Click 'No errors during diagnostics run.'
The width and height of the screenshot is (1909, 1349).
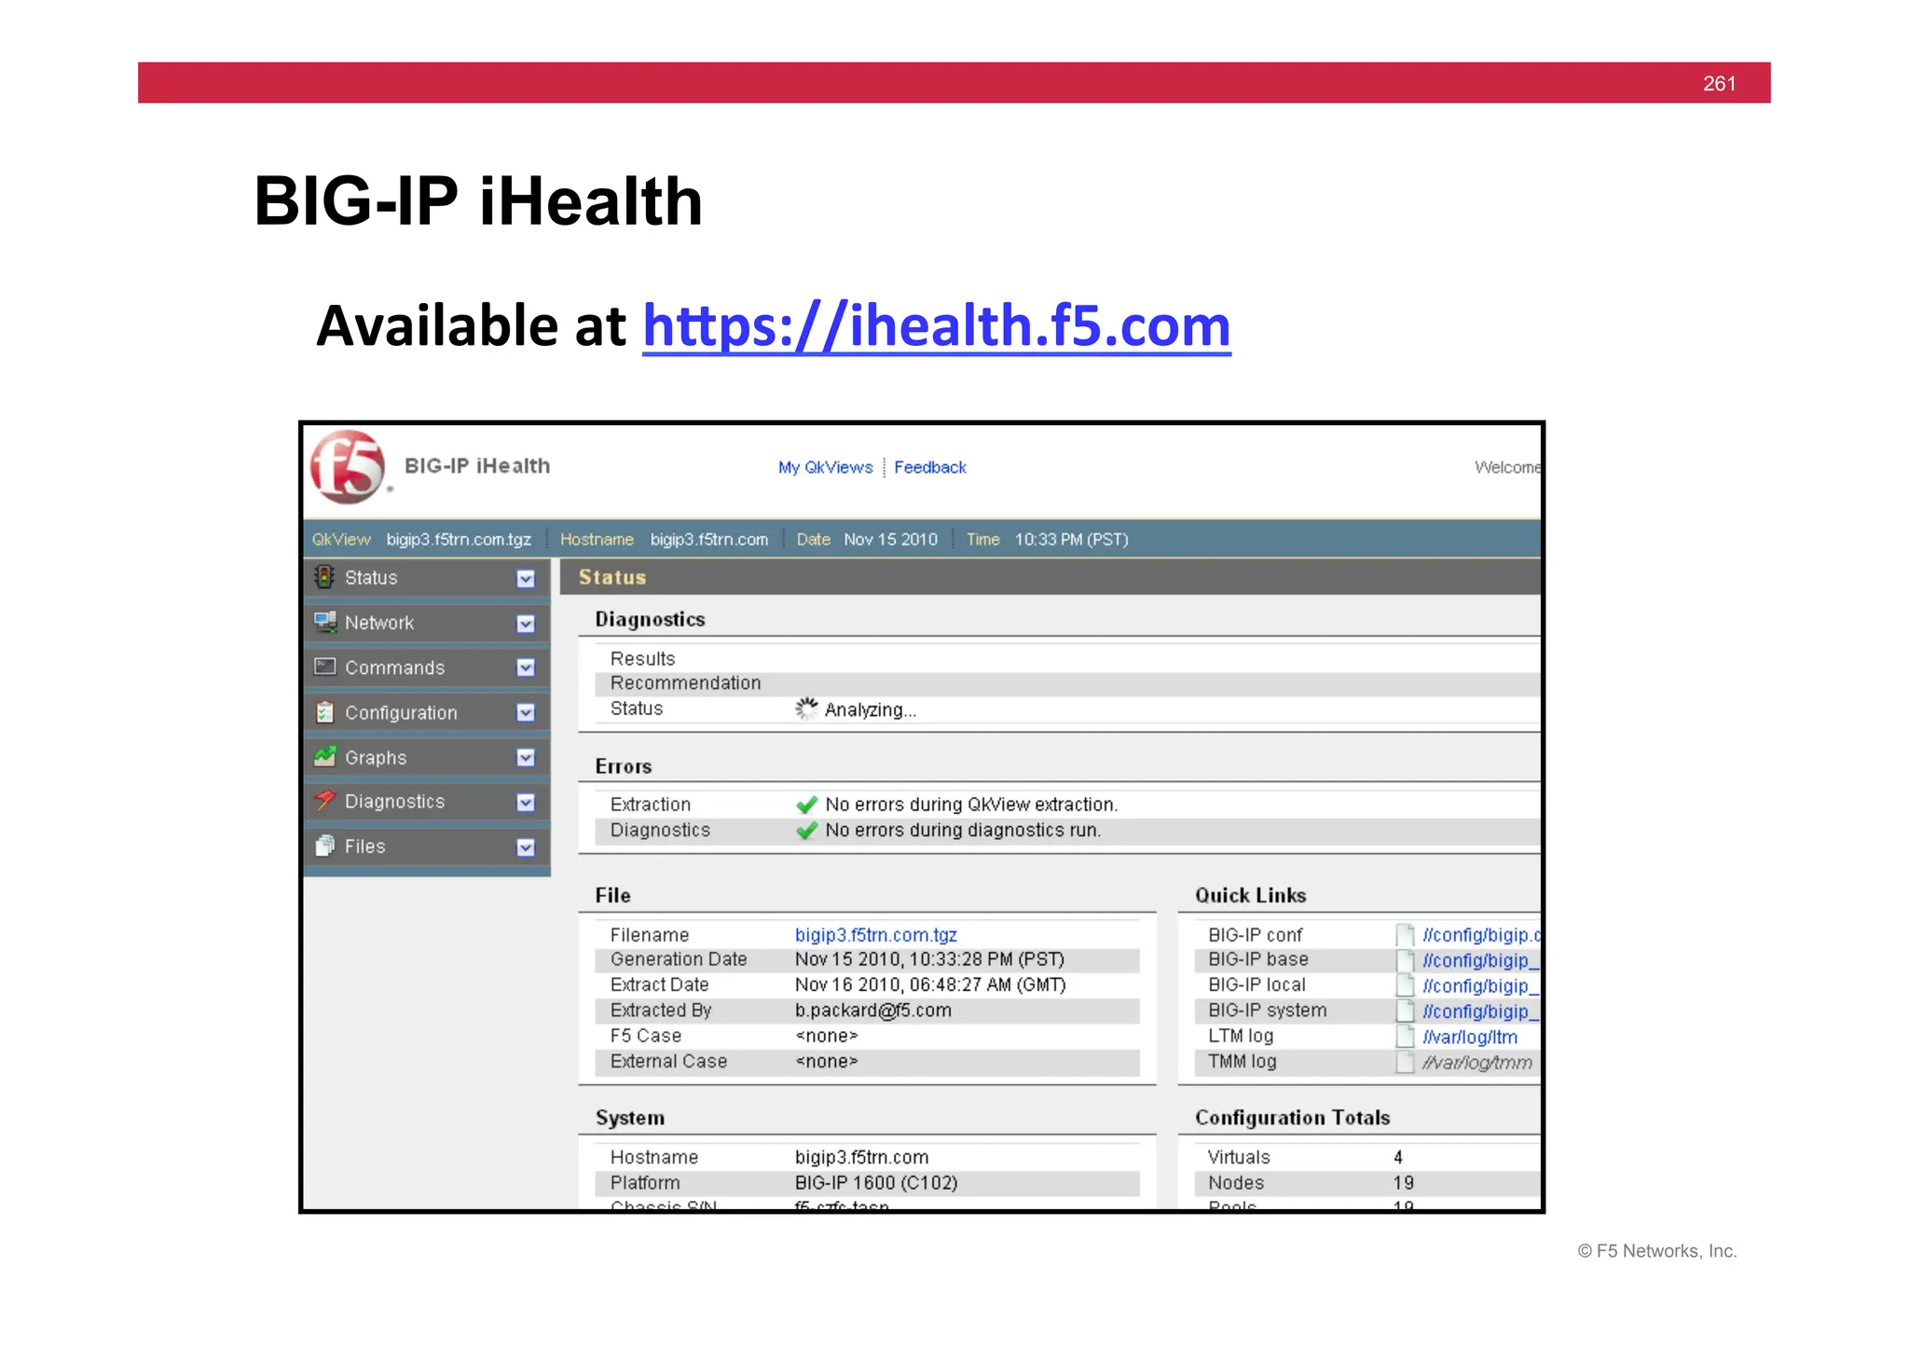coord(963,831)
